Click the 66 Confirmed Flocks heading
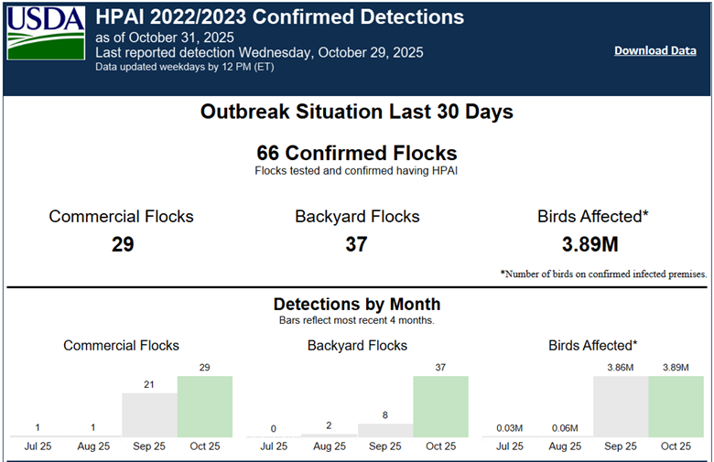This screenshot has width=714, height=462. pyautogui.click(x=357, y=153)
